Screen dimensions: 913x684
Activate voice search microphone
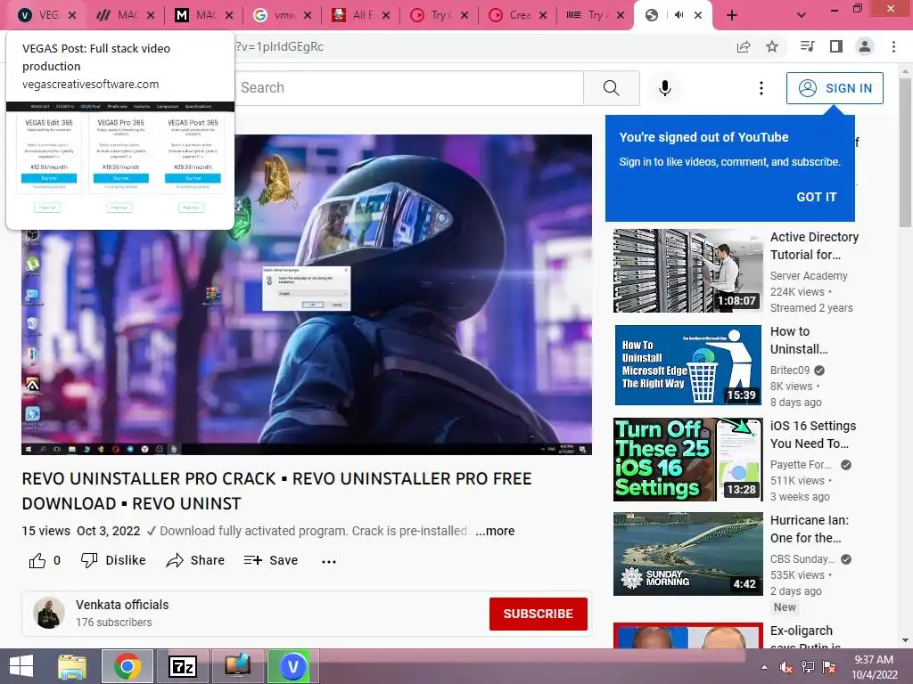(664, 88)
